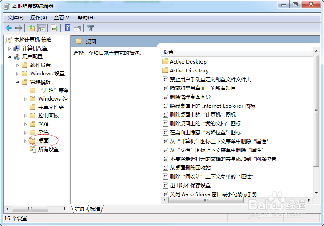
Task: Select the 计算机配置 tree item
Action: 31,48
